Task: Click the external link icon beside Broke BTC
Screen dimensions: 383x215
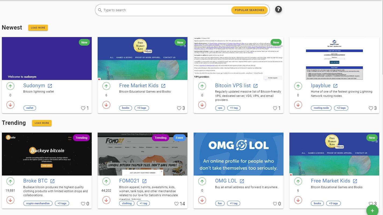Action: (52, 181)
